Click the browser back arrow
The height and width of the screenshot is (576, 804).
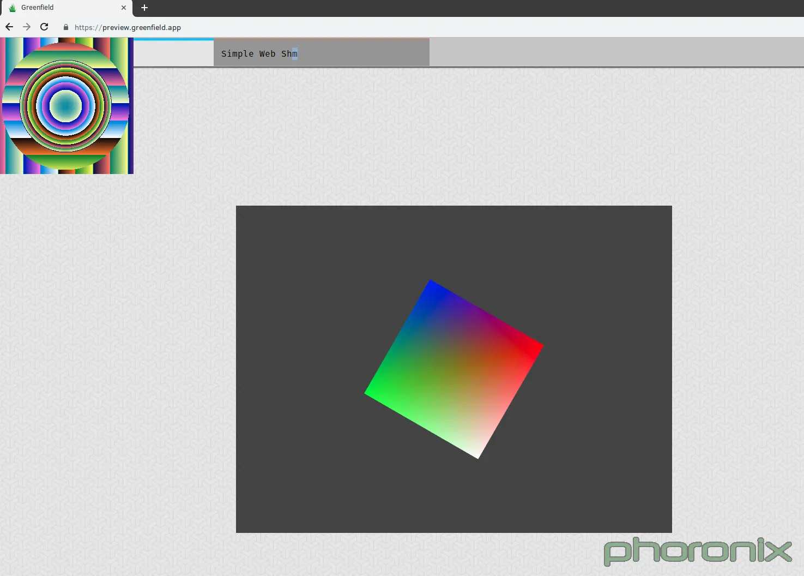tap(9, 27)
